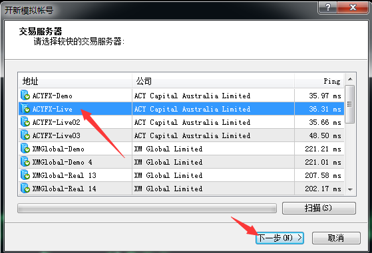
Task: Click the server icon beside ACYFX-Live02
Action: point(25,122)
